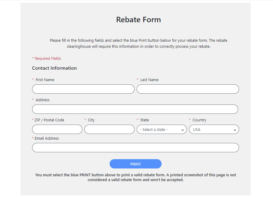The width and height of the screenshot is (273, 197).
Task: Click the First Name field label
Action: coord(44,80)
